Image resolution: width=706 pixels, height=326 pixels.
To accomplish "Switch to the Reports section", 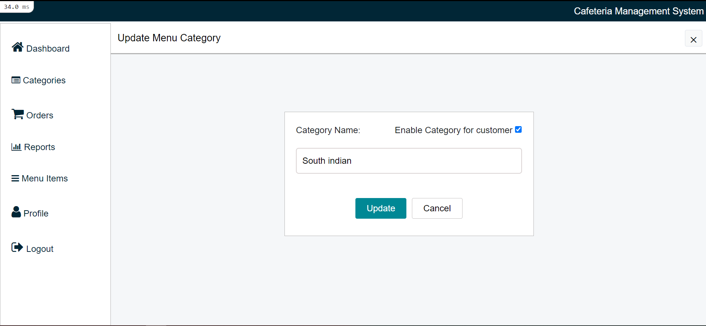I will click(39, 147).
